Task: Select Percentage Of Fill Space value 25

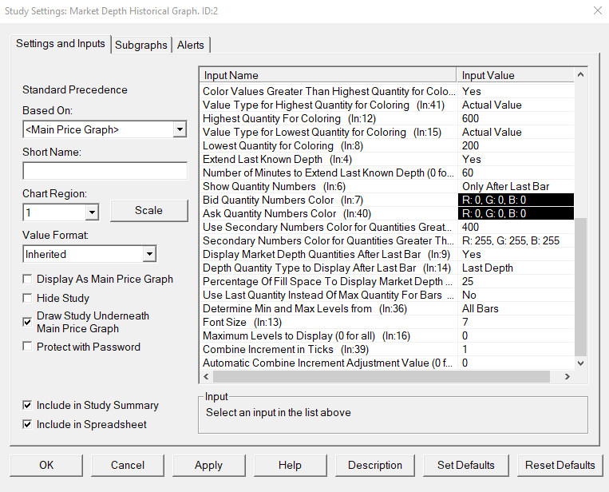Action: coord(516,282)
